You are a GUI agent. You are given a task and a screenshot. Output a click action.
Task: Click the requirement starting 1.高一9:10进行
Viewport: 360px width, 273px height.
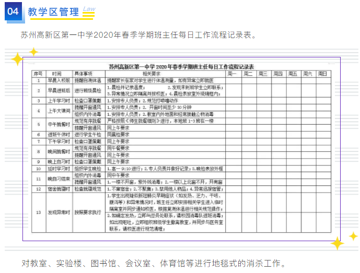165,169
